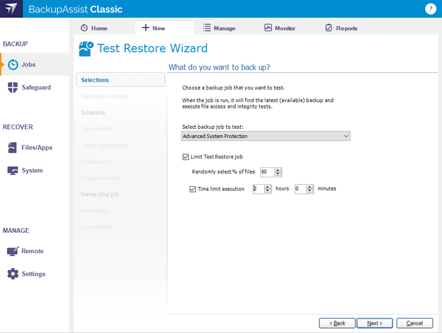
Task: Increase the hours time limit
Action: pos(267,187)
